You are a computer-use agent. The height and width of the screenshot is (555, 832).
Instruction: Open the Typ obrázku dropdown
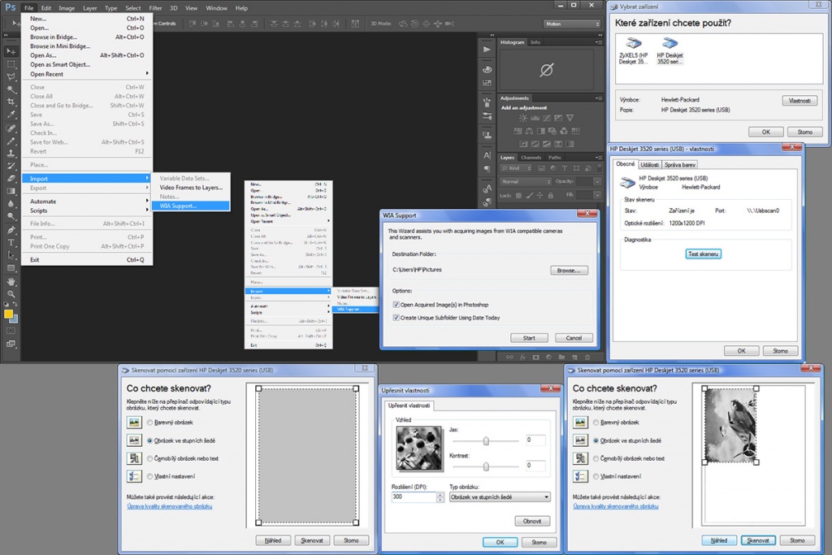click(500, 497)
